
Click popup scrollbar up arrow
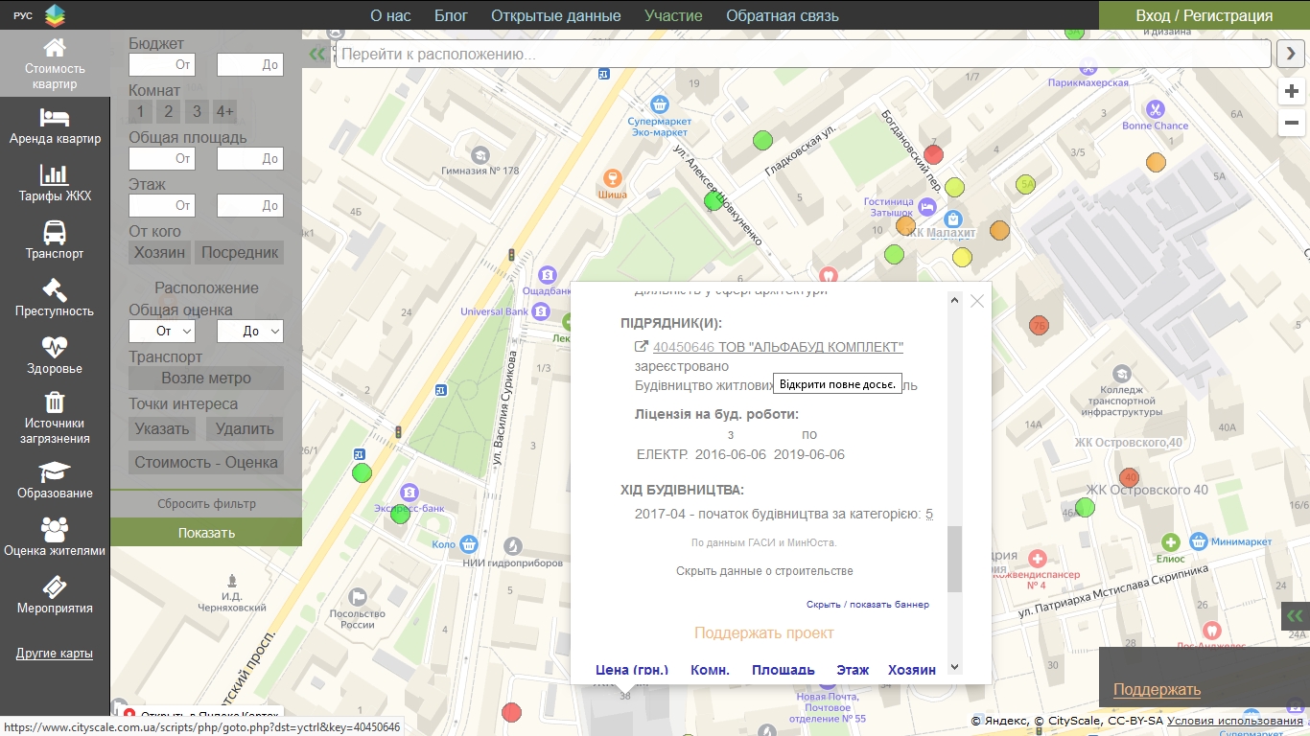click(x=954, y=300)
